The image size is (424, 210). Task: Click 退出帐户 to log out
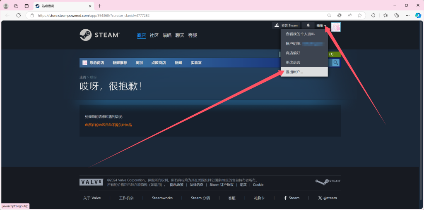(x=304, y=72)
